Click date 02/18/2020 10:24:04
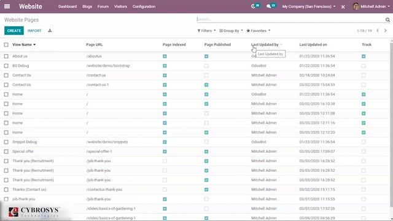 (317, 75)
